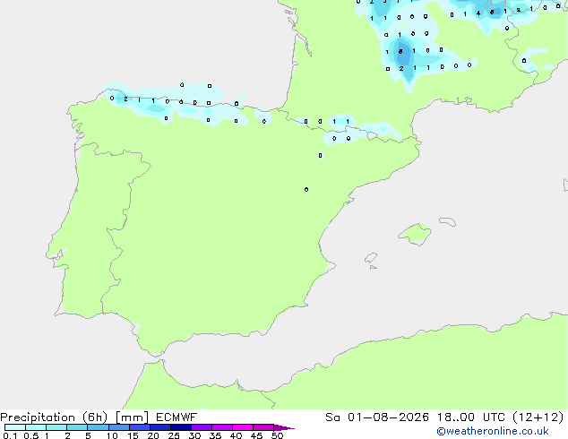Click Ibiza island outline on the map
This screenshot has height=439, width=568.
pos(371,258)
